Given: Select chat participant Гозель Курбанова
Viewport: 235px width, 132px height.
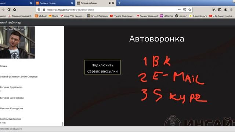Looking at the screenshot, I should tap(11, 119).
